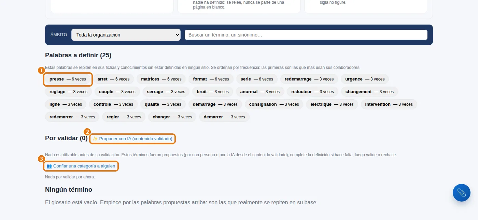Viewport: 478px width, 220px height.
Task: Pick the 'demarrage' word chip
Action: click(215, 104)
